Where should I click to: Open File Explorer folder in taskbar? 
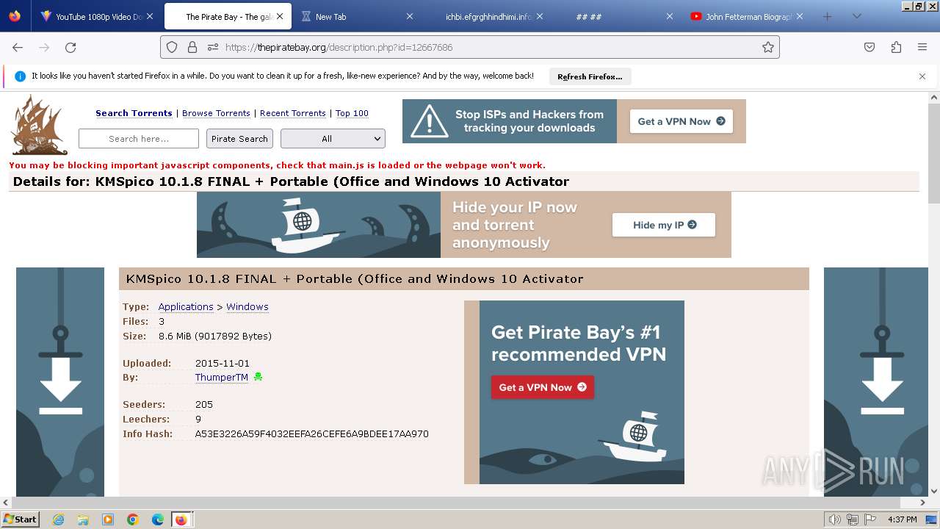[x=83, y=519]
